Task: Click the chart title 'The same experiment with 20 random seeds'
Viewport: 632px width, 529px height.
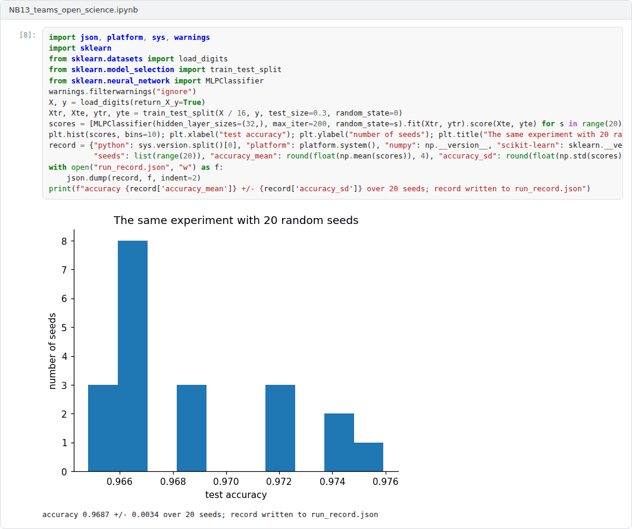Action: 236,220
